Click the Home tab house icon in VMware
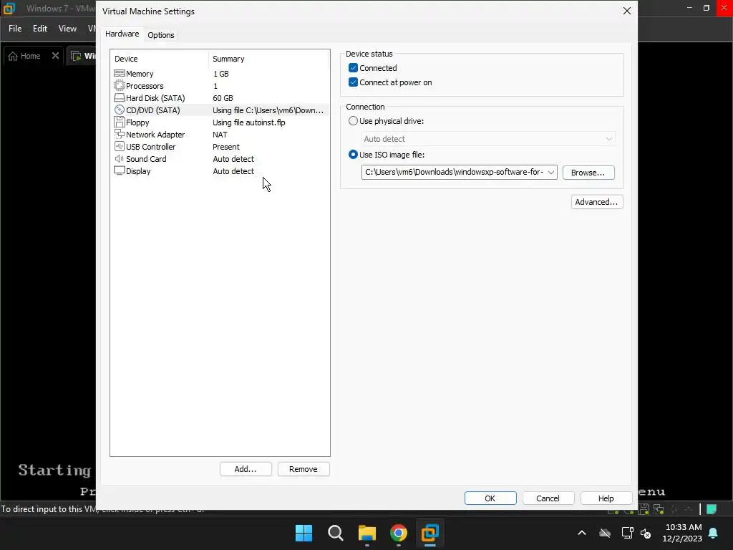733x550 pixels. click(x=13, y=56)
